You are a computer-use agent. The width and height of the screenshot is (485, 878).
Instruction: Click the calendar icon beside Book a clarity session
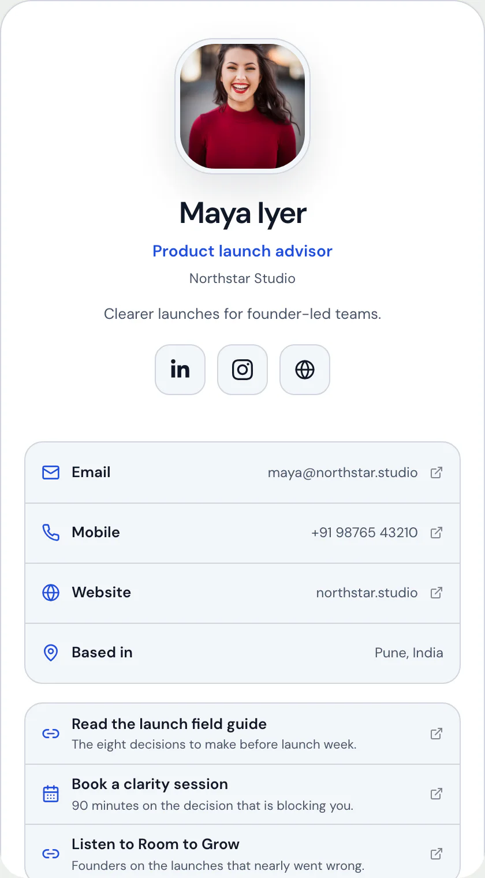tap(51, 794)
